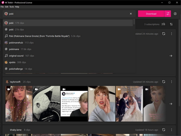This screenshot has width=181, height=136.
Task: Click the 4K Tokkit app icon in title bar
Action: point(3,3)
